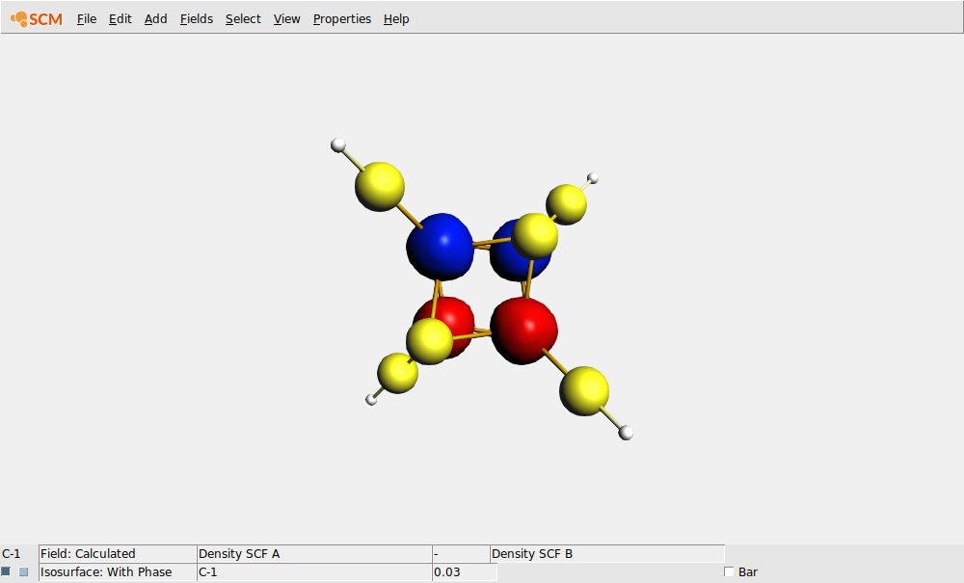Open the Fields menu

(x=196, y=18)
